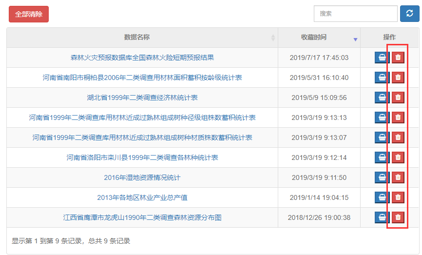Sort by 收藏时间 column header
422x255 pixels.
(x=319, y=38)
